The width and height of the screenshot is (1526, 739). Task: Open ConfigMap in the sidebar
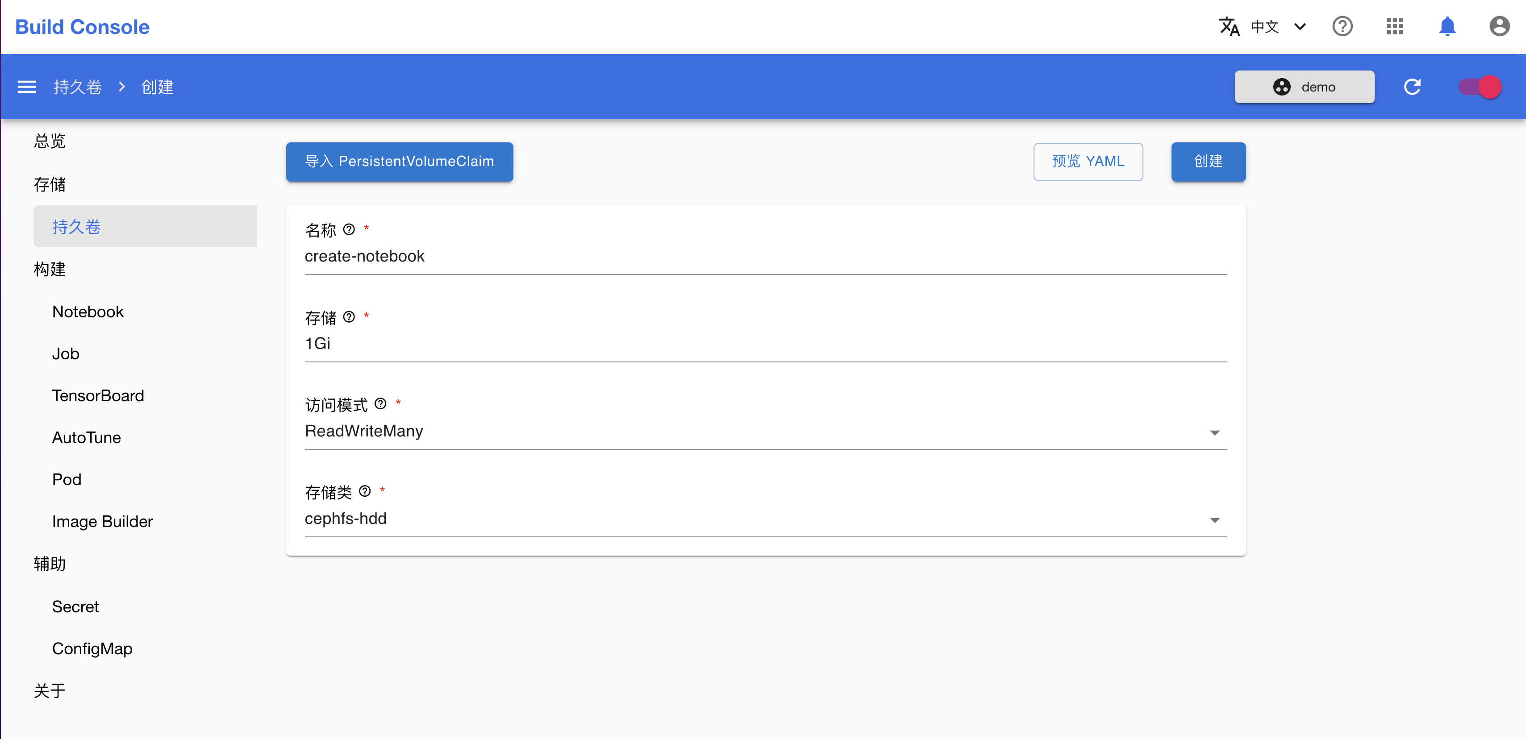pyautogui.click(x=92, y=649)
